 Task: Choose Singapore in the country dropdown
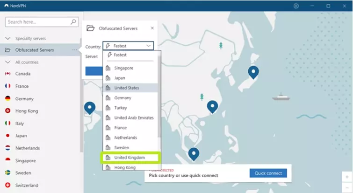click(x=130, y=68)
